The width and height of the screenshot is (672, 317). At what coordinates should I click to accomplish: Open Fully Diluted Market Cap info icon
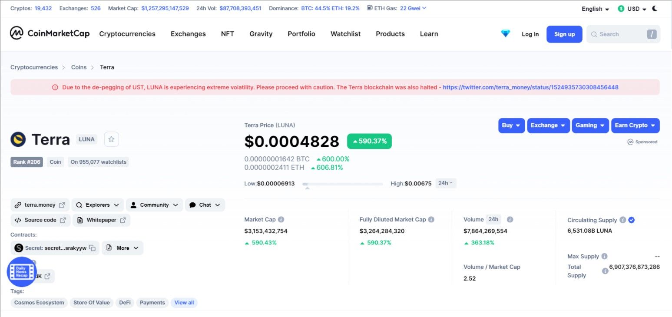431,220
